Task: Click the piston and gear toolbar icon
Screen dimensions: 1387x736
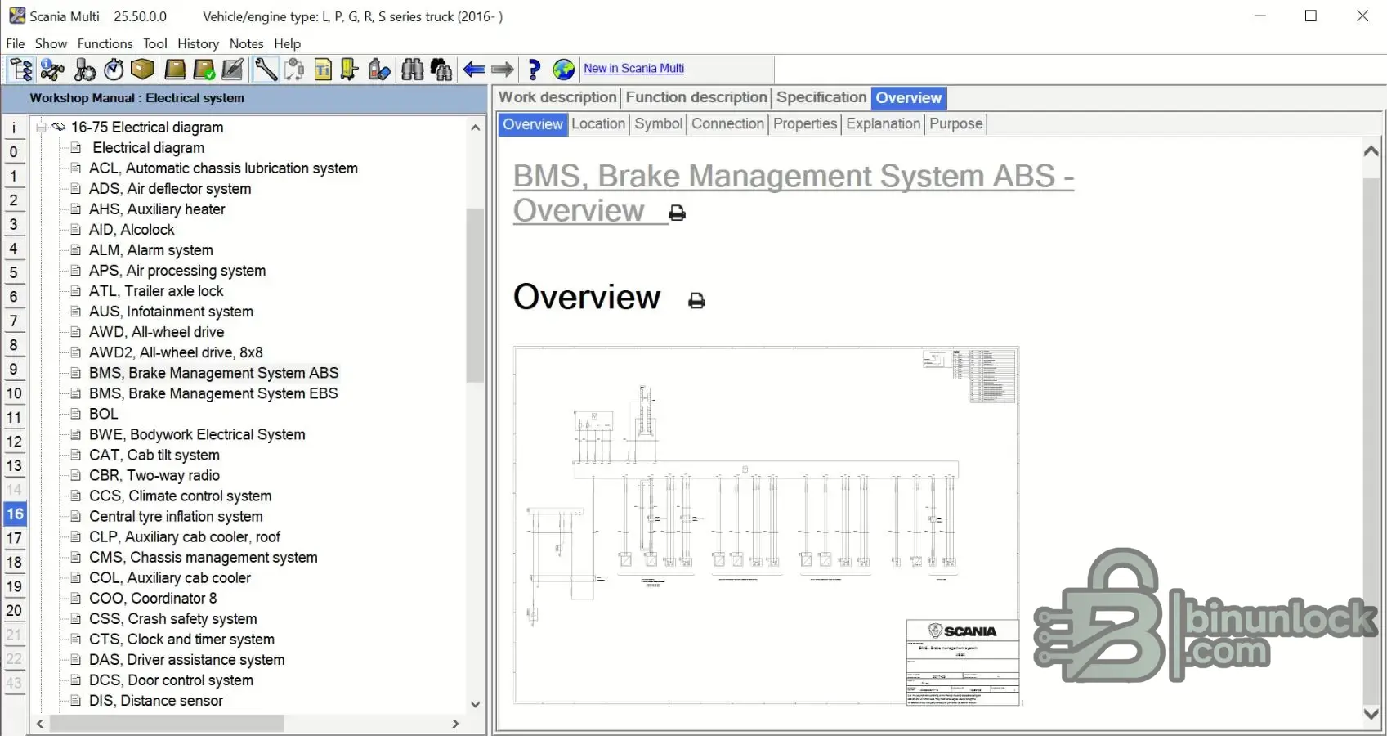Action: [x=85, y=70]
